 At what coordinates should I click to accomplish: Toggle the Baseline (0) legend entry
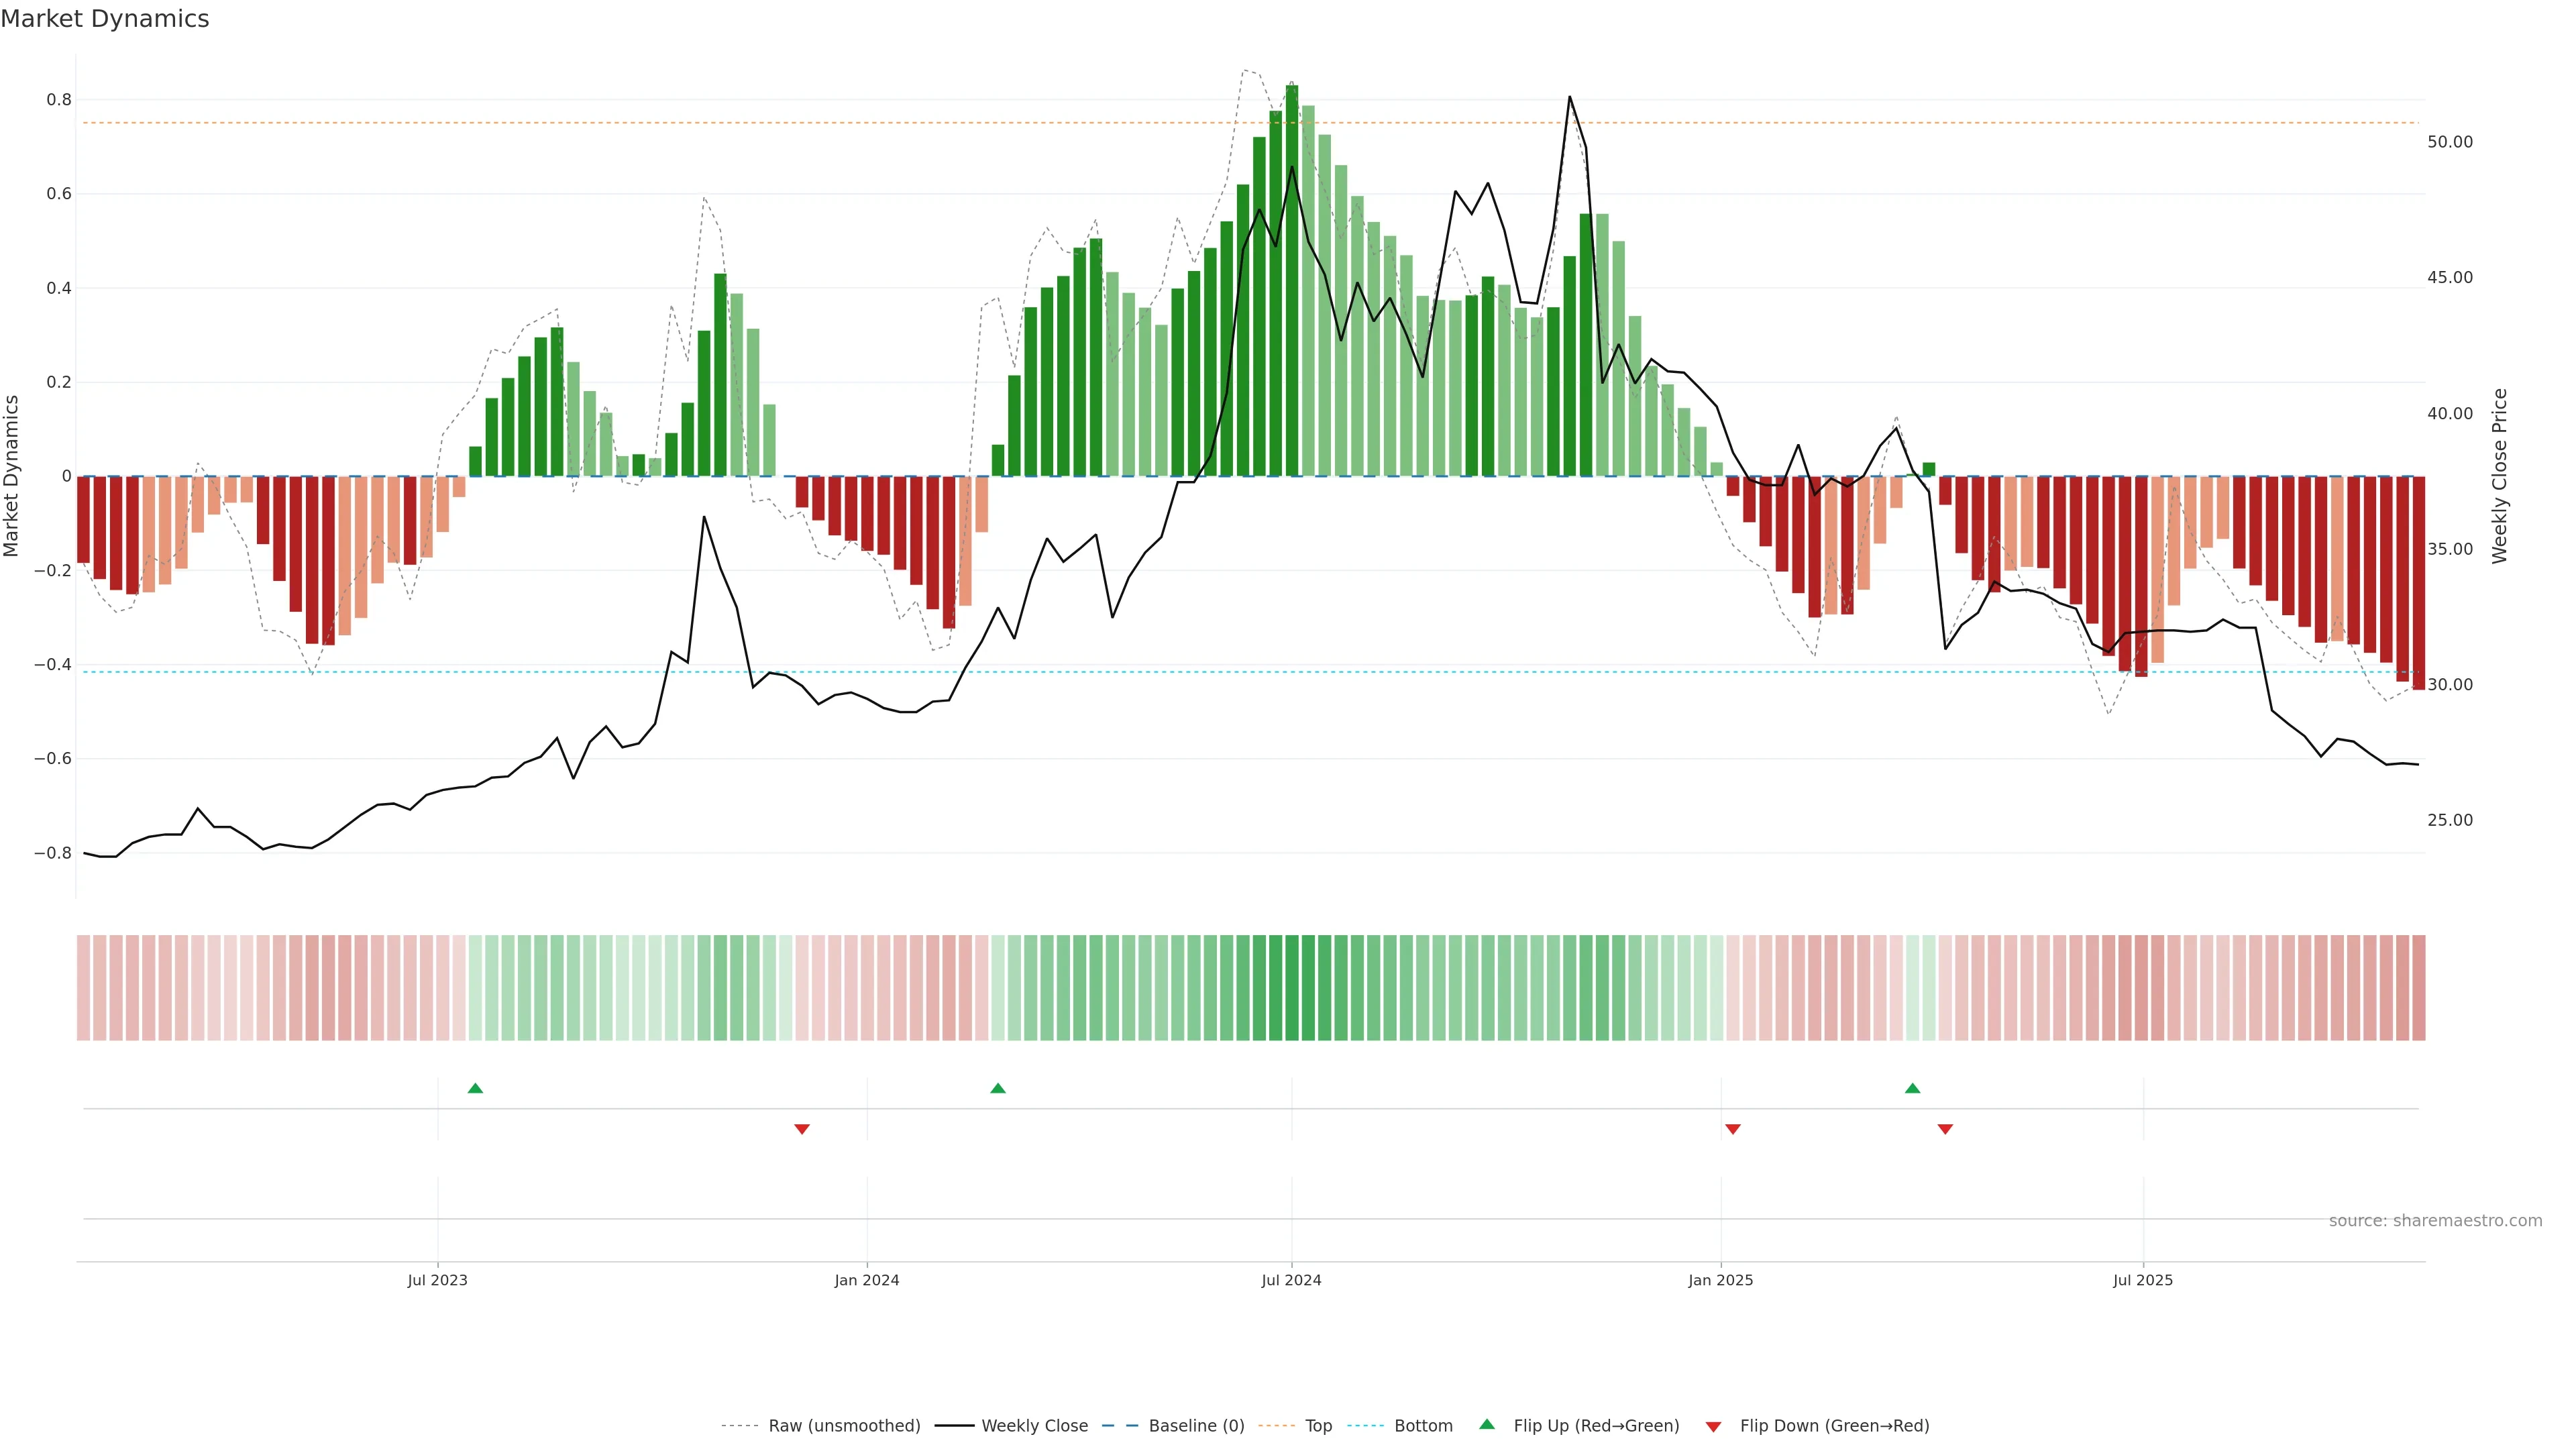coord(1196,1426)
